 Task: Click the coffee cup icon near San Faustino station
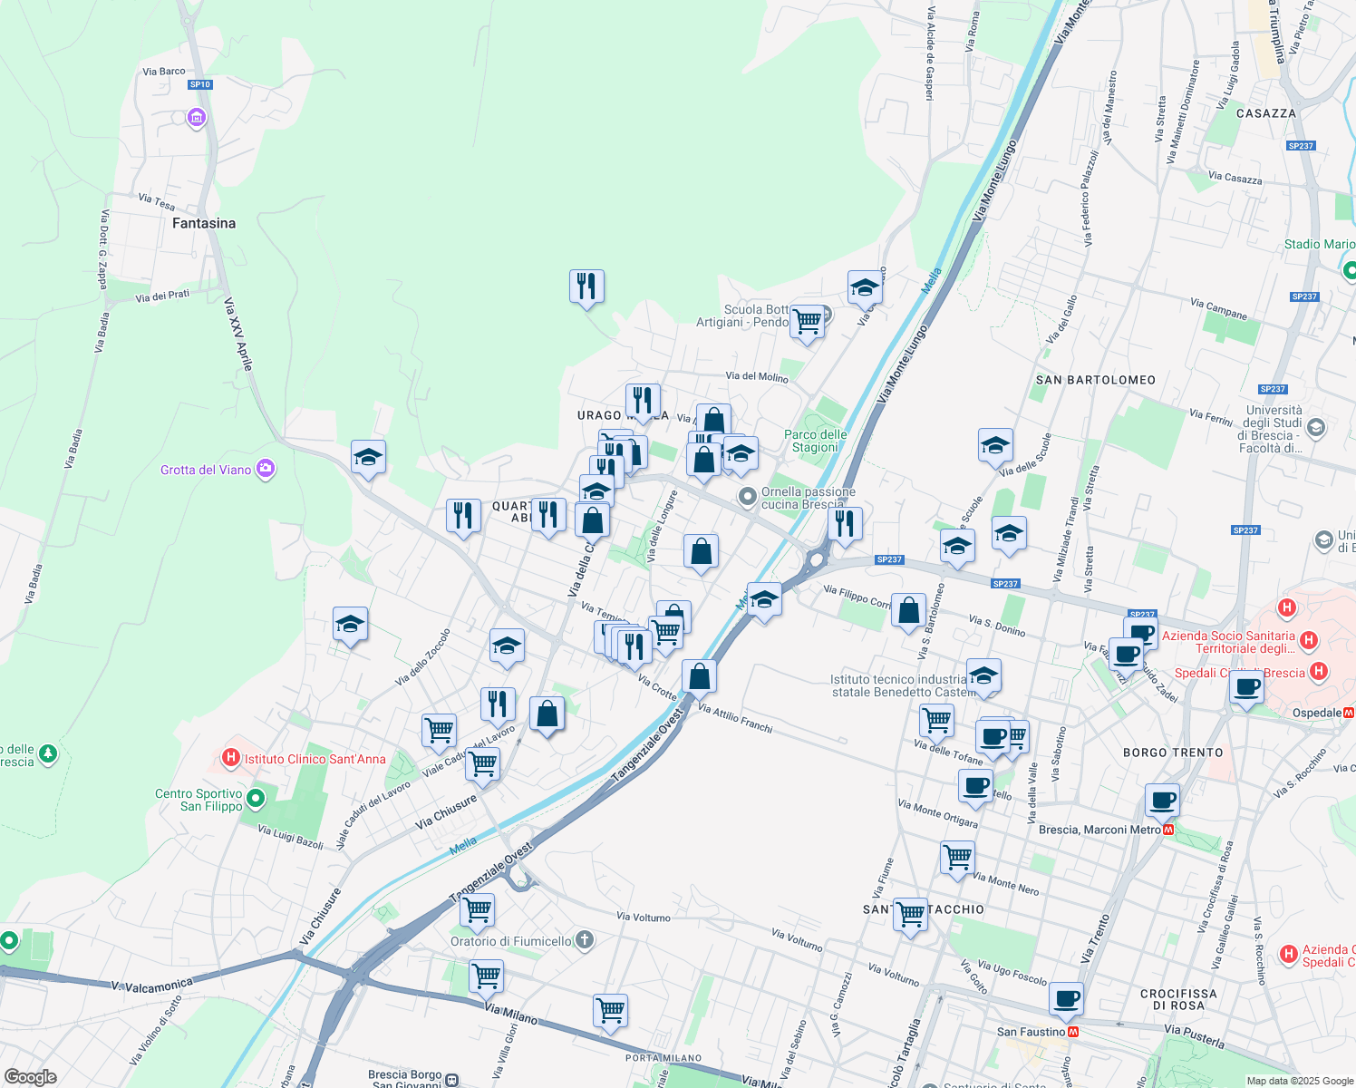click(x=1065, y=998)
